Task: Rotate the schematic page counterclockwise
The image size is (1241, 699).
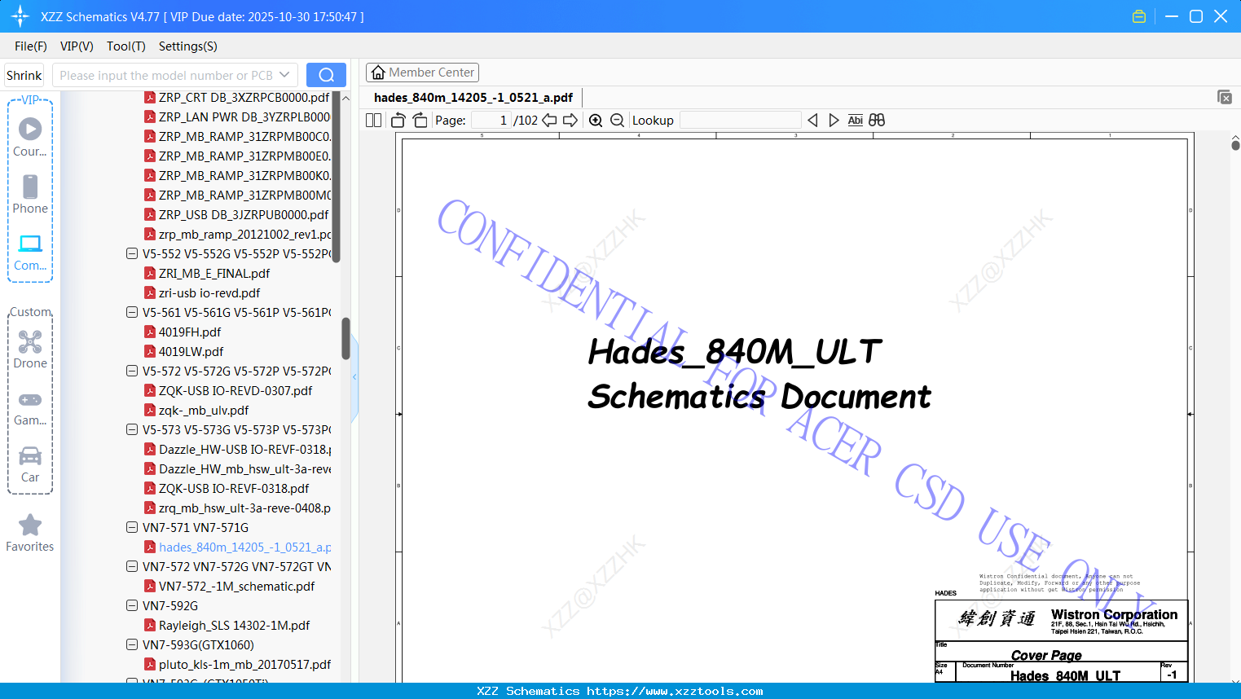Action: pyautogui.click(x=397, y=120)
